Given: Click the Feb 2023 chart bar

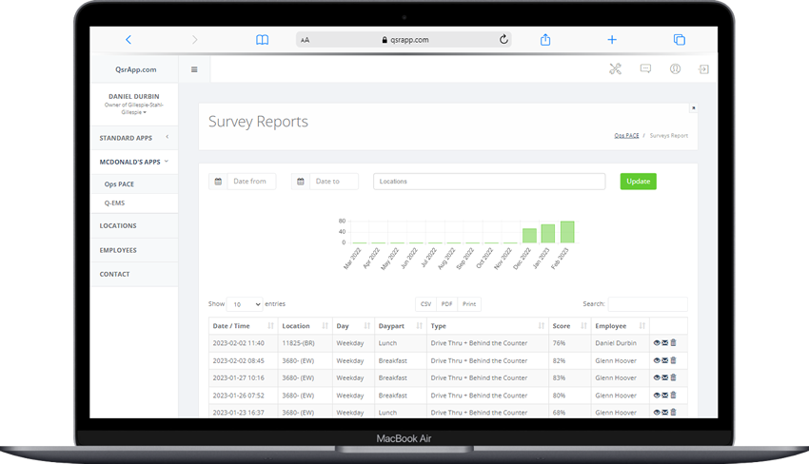Looking at the screenshot, I should (567, 232).
